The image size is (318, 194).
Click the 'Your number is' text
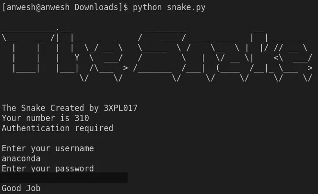[x=35, y=118]
